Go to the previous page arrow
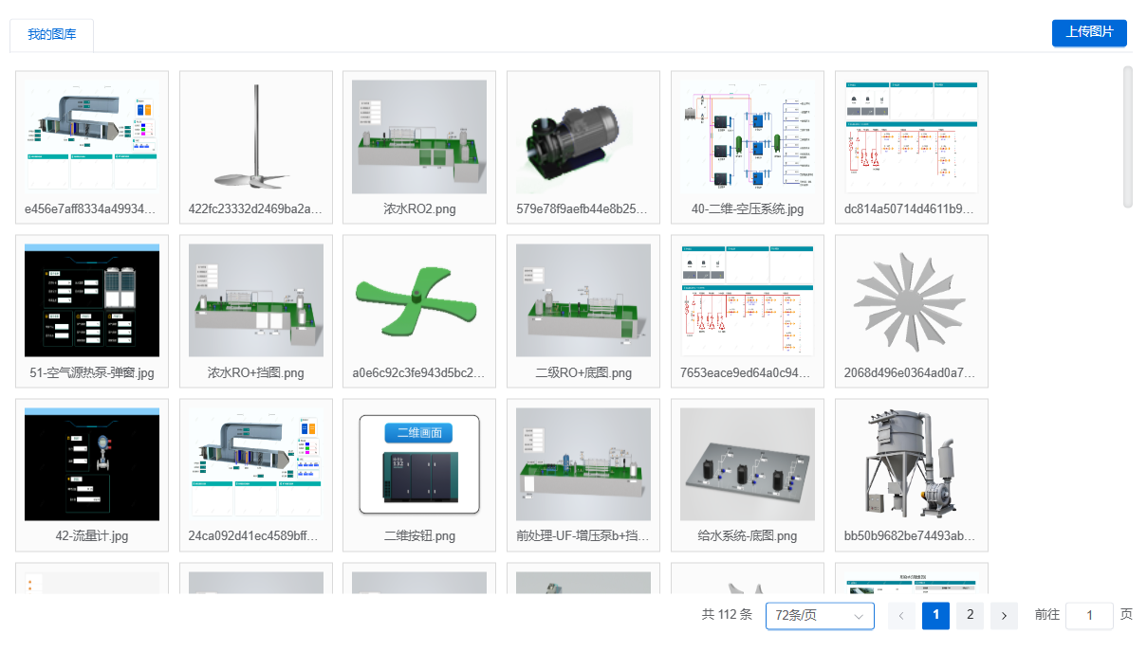Image resolution: width=1147 pixels, height=651 pixels. pyautogui.click(x=901, y=616)
